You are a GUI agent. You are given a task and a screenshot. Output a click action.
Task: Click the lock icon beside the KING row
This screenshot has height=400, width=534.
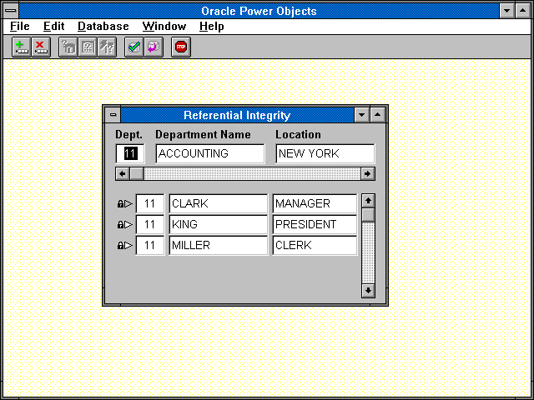coord(121,224)
